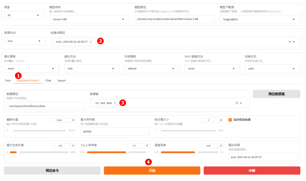Viewport: 306px width, 181px height.
Task: Reset the Top-p 采样值 with its reset icon
Action: tap(147, 146)
